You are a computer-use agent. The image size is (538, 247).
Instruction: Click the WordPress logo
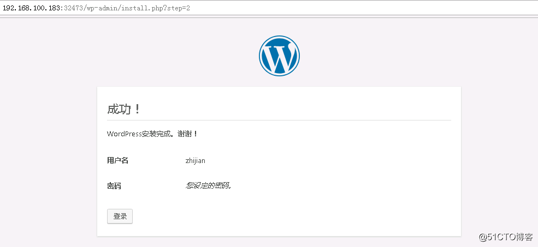(279, 56)
